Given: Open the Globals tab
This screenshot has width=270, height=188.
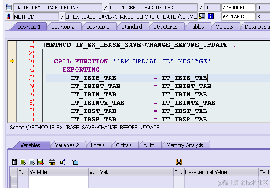Looking at the screenshot, I should [123, 145].
